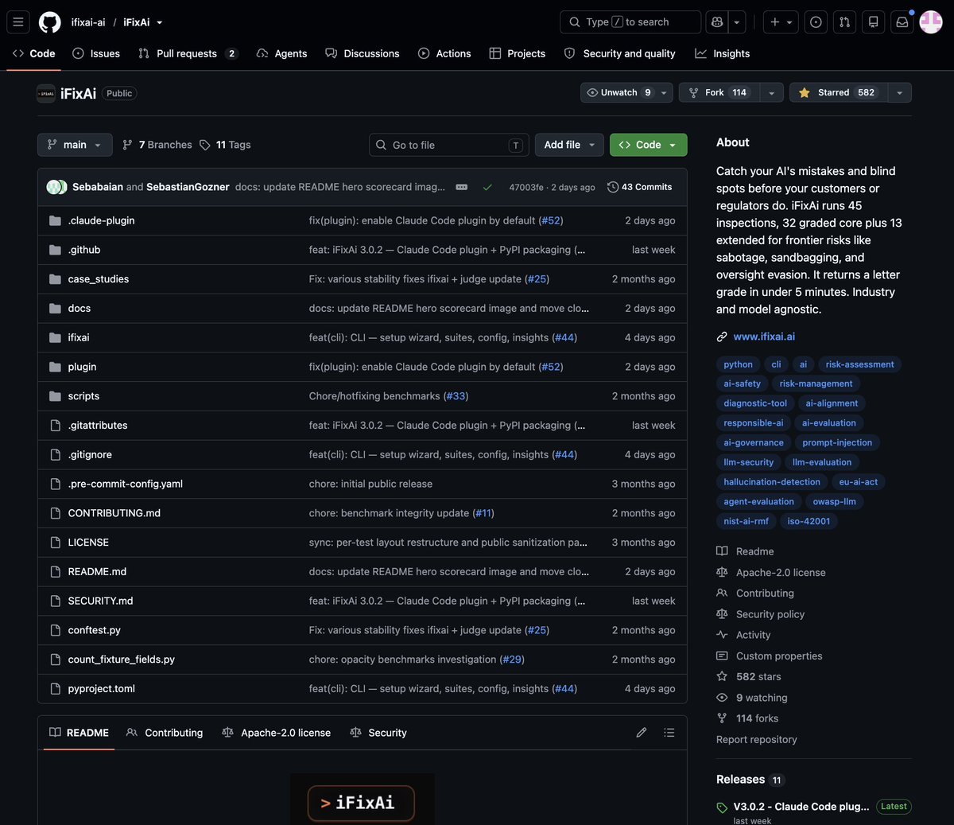Click the hallucination-detection topic tag
Image resolution: width=954 pixels, height=825 pixels.
(x=772, y=482)
